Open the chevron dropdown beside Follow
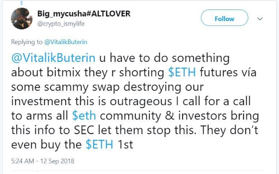Screen dimensions: 279x174 click(x=260, y=19)
